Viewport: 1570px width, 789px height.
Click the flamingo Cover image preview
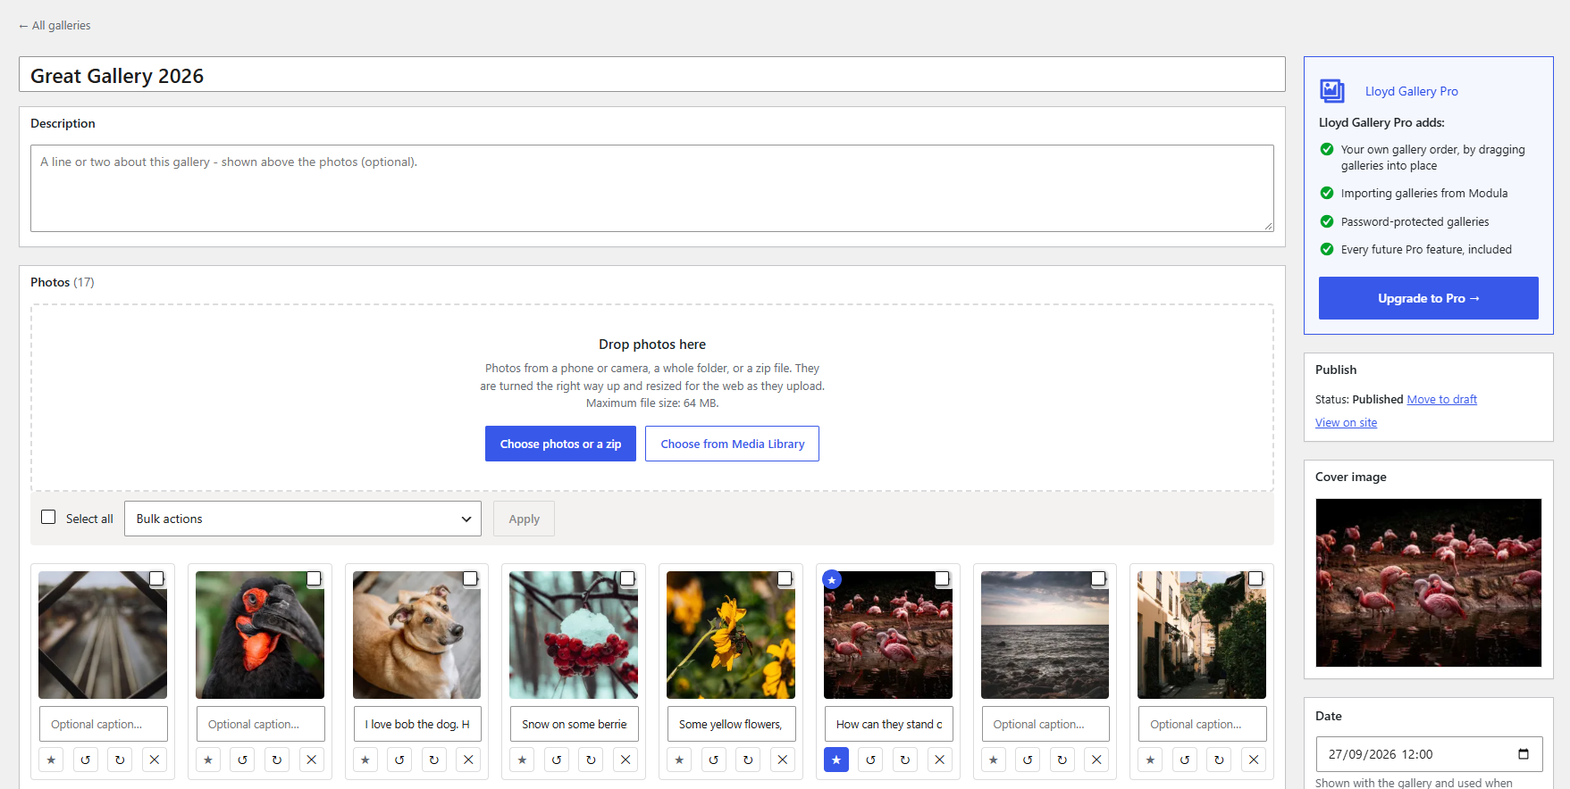pyautogui.click(x=1428, y=583)
